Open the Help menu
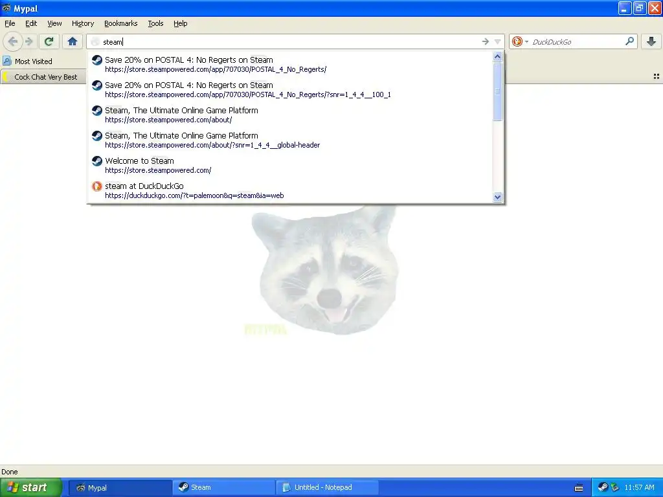 click(x=180, y=23)
